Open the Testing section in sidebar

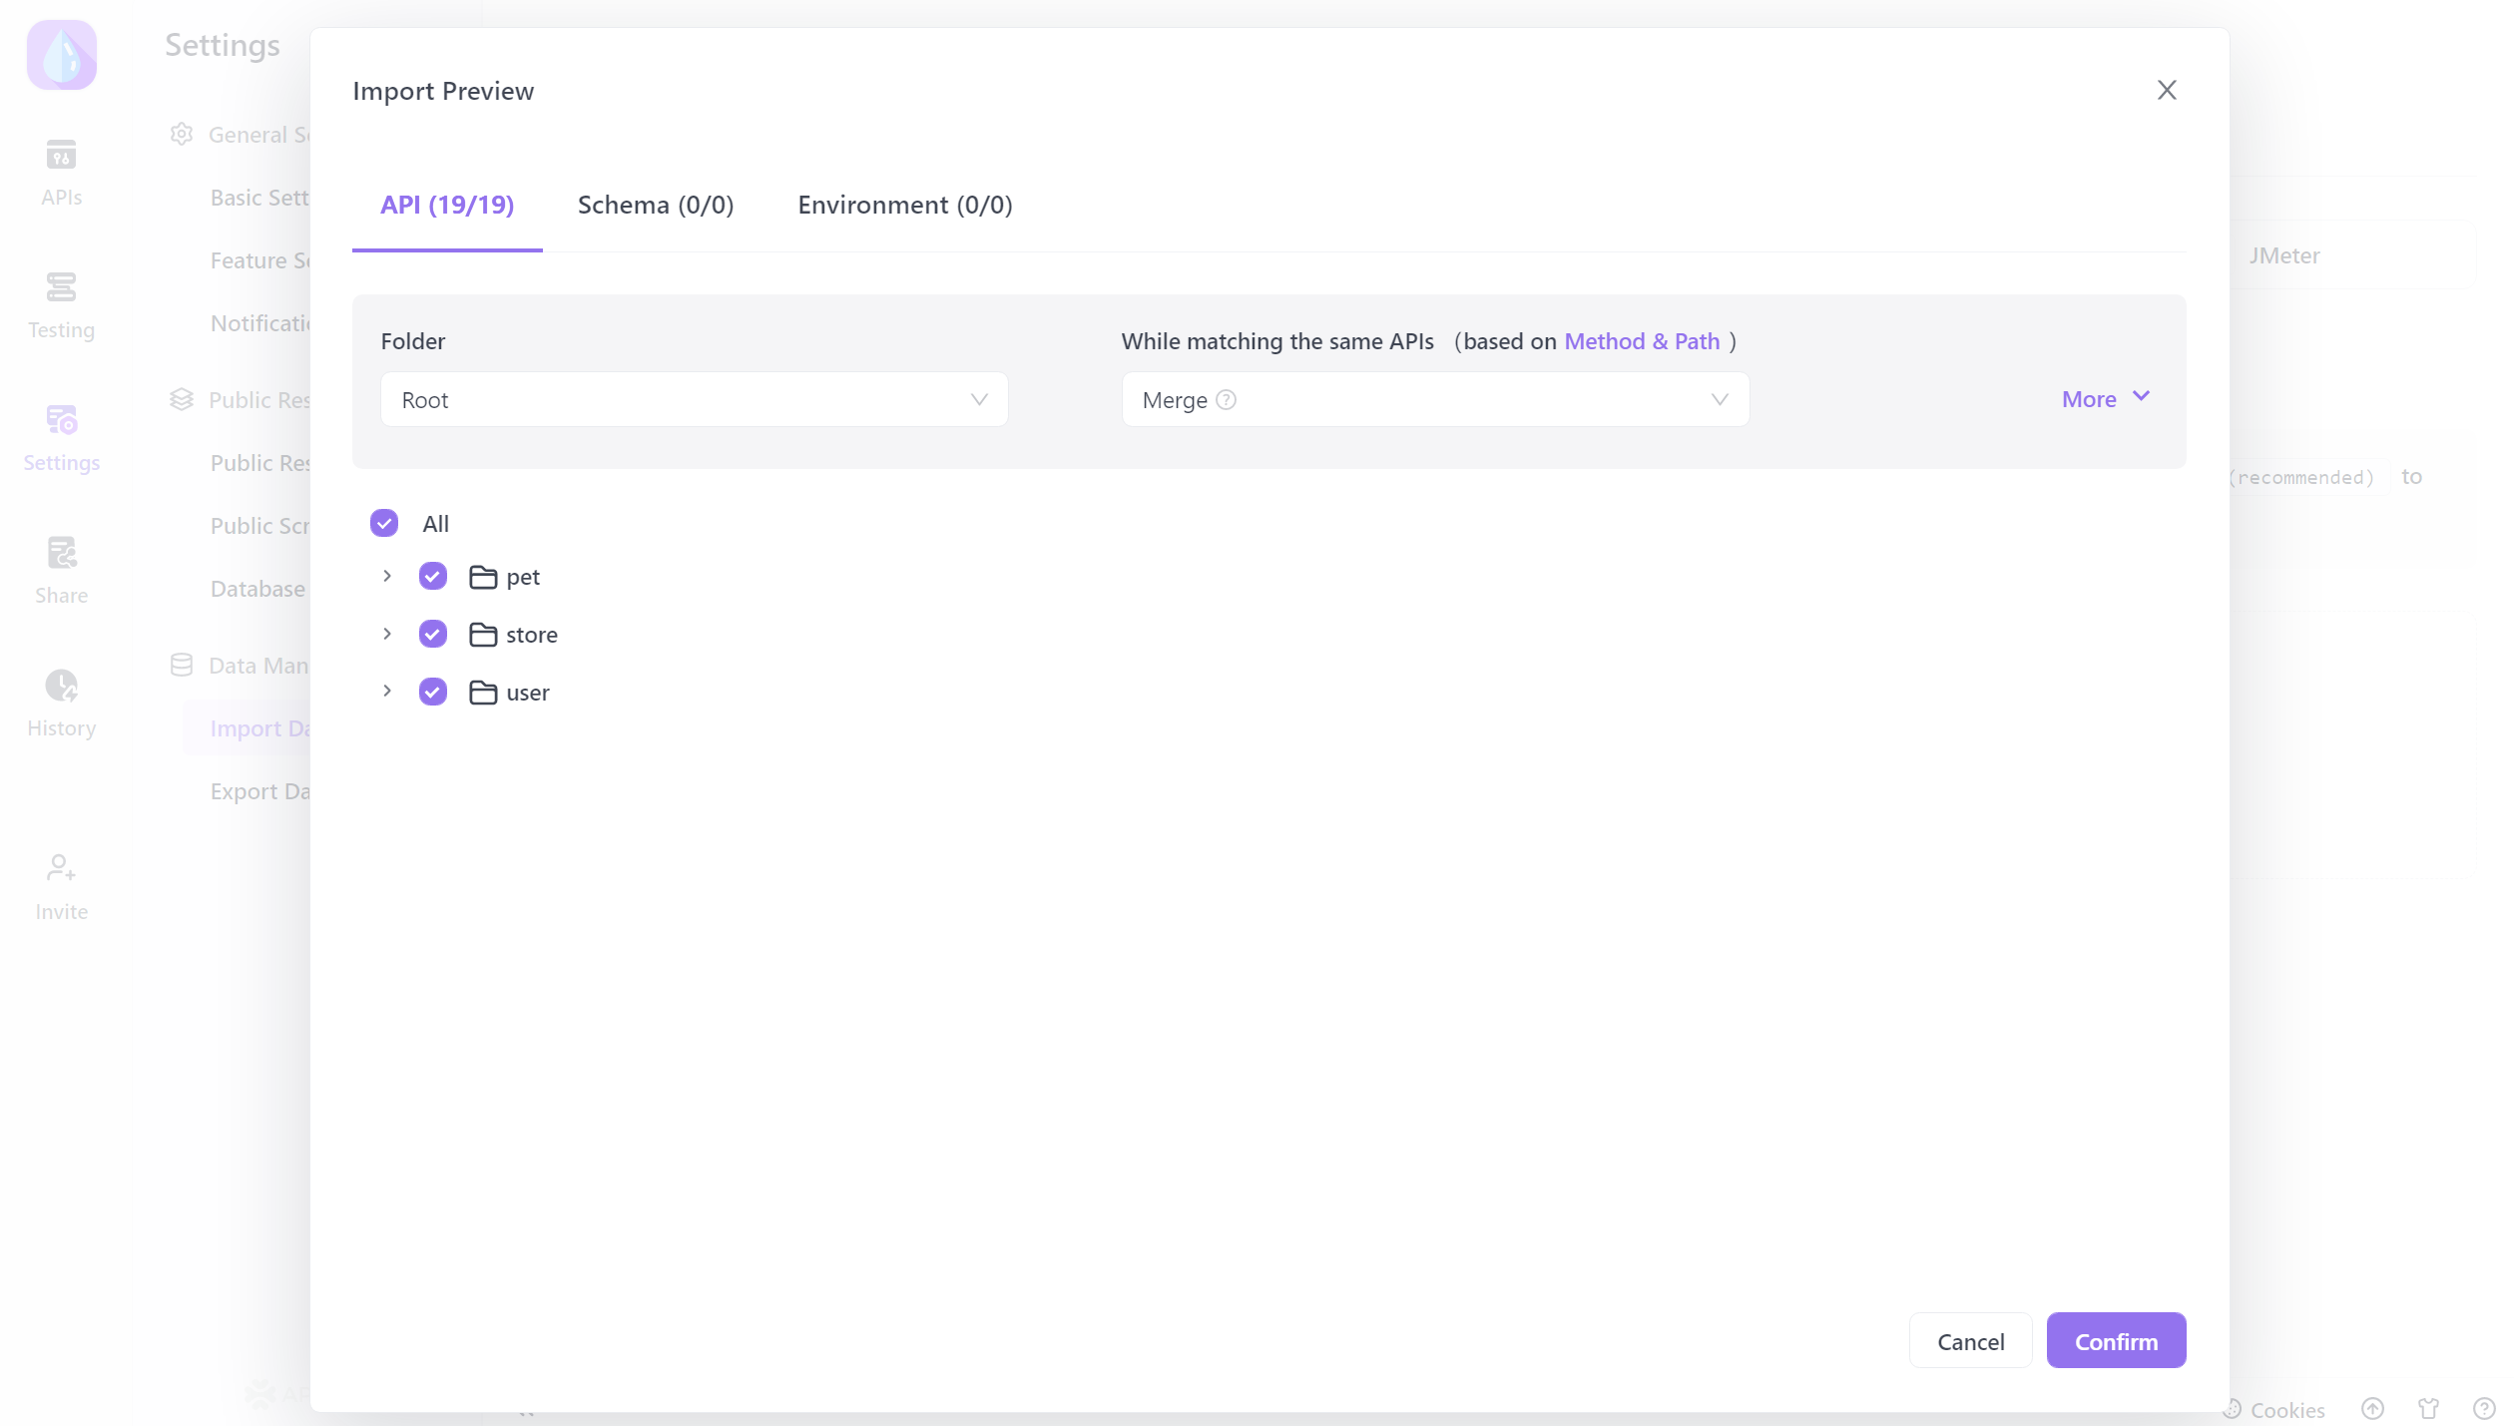coord(62,305)
